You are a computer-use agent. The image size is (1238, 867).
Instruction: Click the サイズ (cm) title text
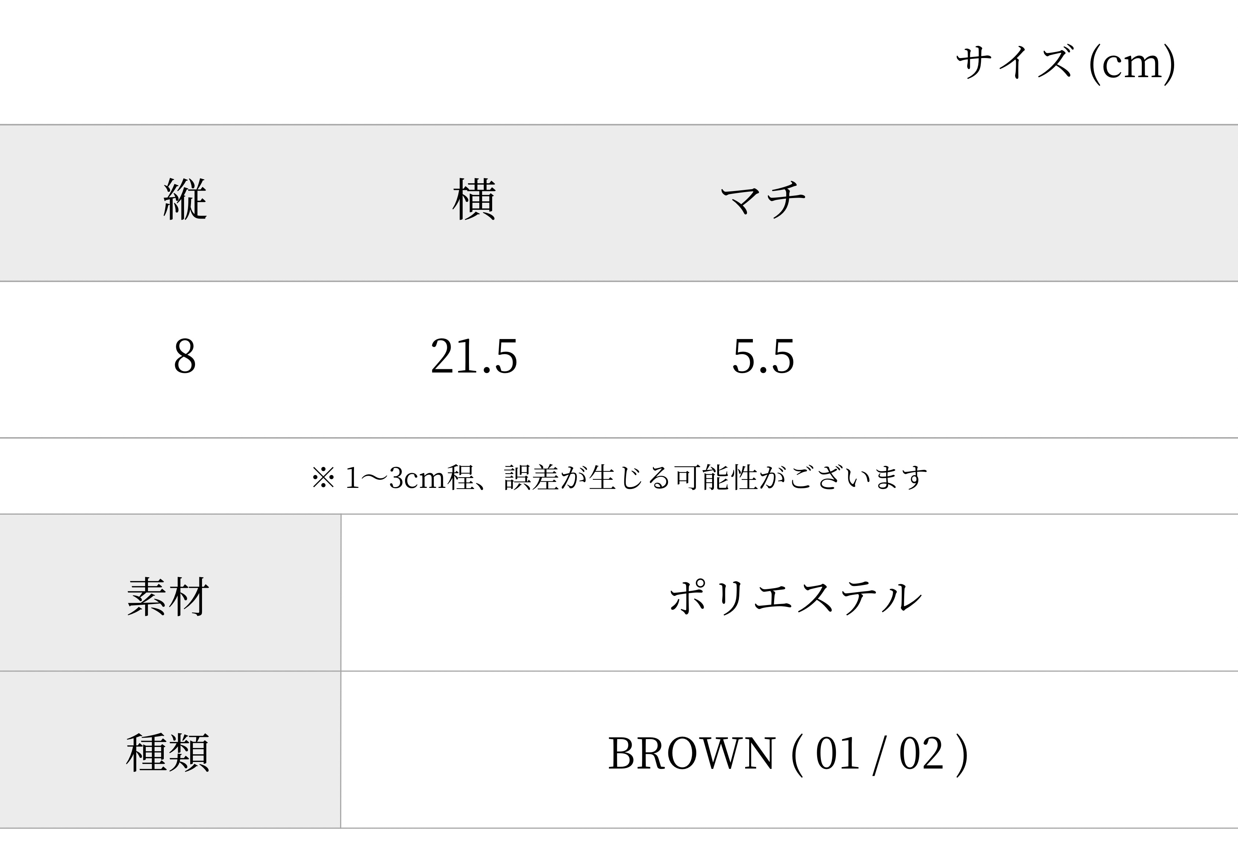pos(1065,64)
